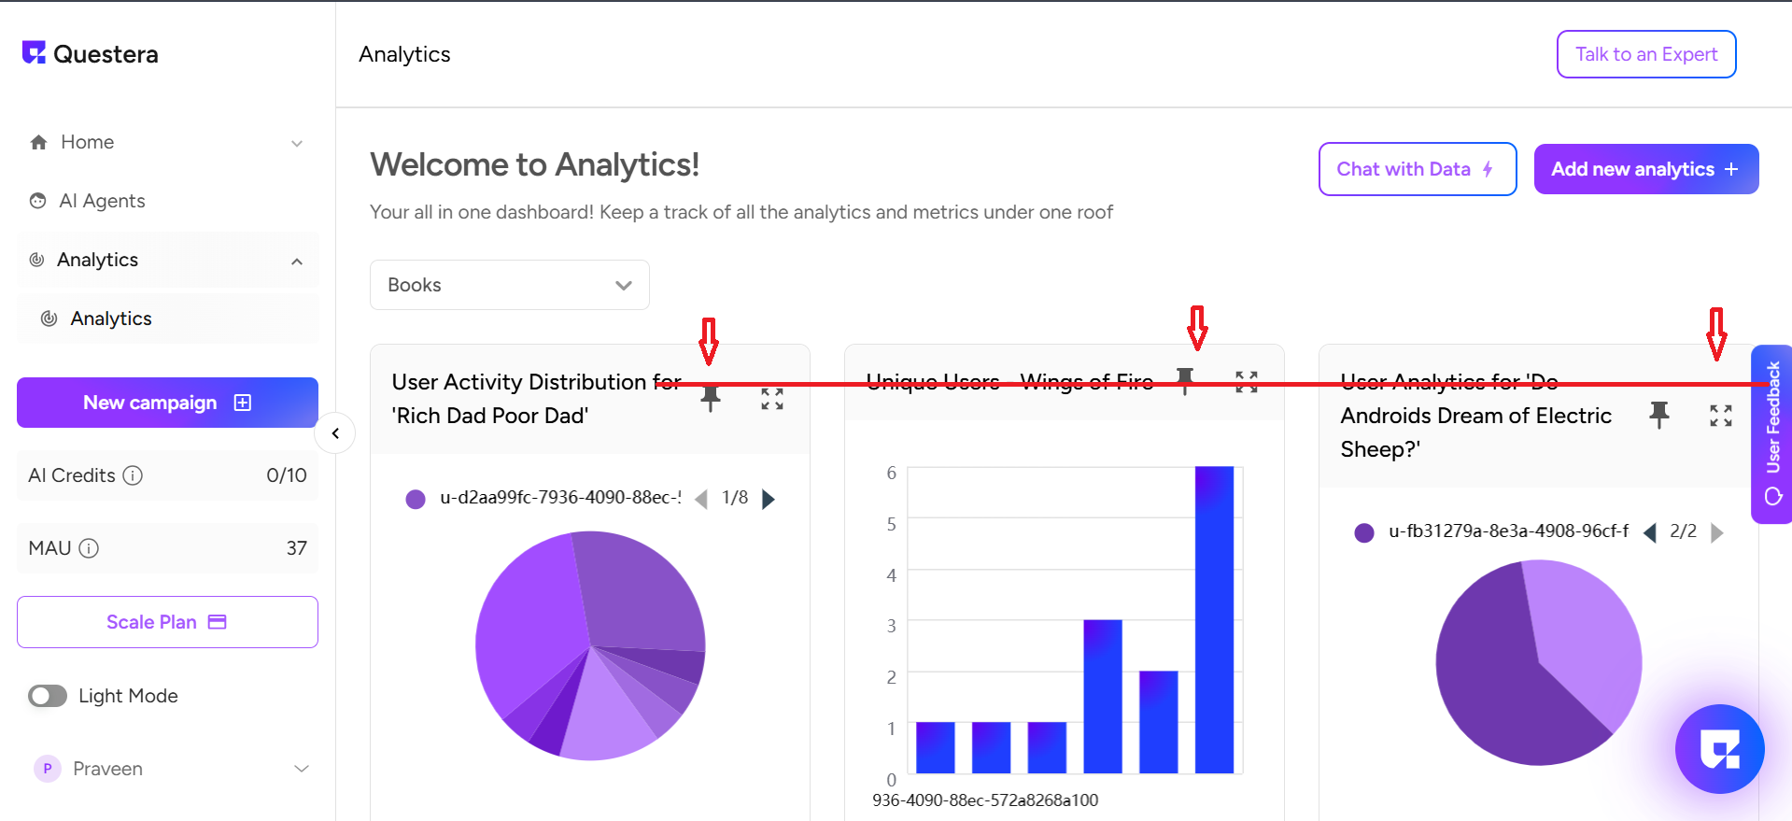This screenshot has height=821, width=1792.
Task: Click the New campaign button
Action: click(x=167, y=403)
